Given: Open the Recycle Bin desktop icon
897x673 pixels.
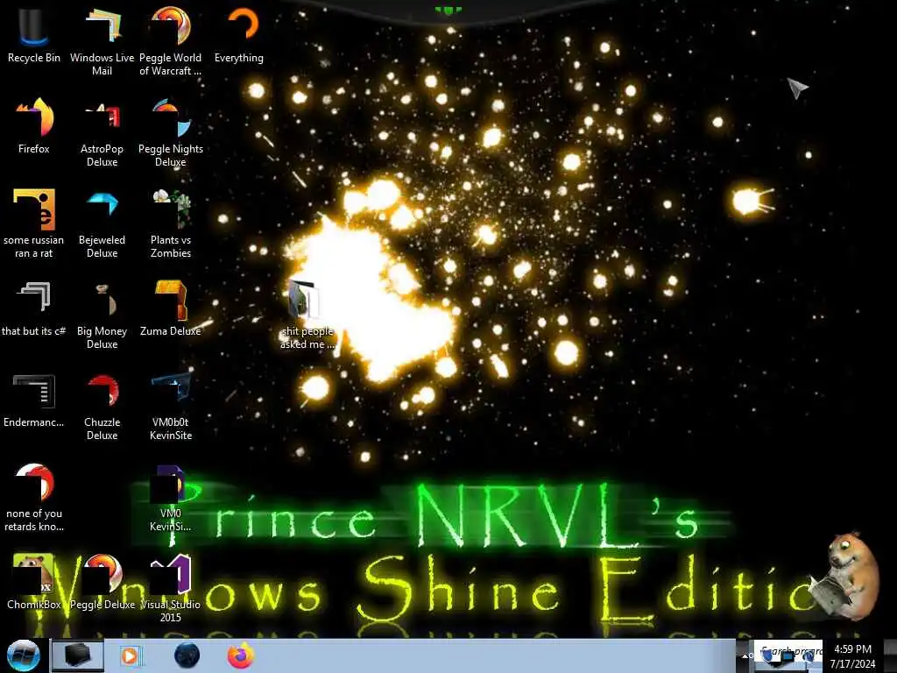Looking at the screenshot, I should [x=34, y=33].
